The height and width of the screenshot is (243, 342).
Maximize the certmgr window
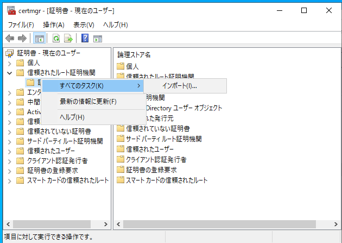coord(304,10)
